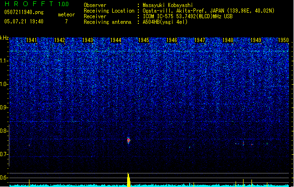Click the Receiver field label
The height and width of the screenshot is (187, 294).
coord(95,16)
